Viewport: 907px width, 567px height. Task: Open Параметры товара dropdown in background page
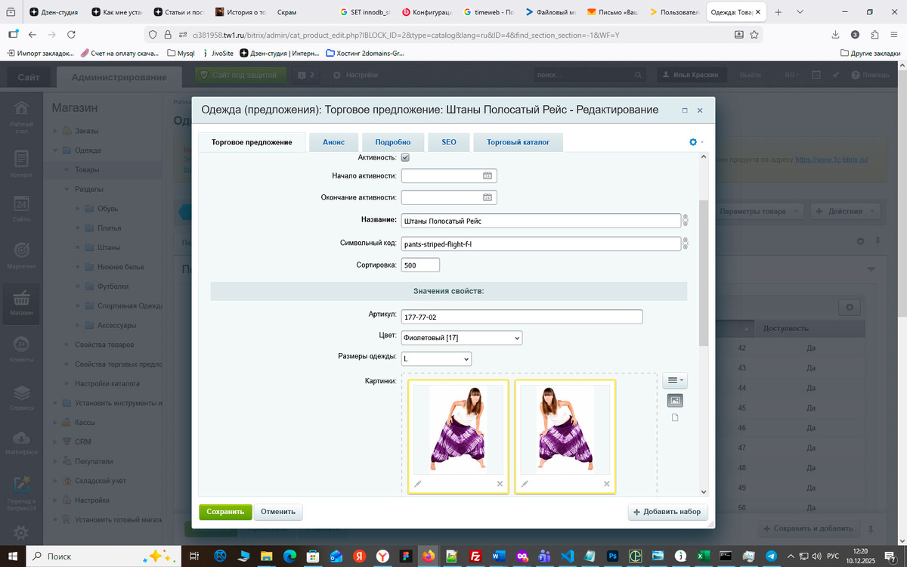click(x=757, y=211)
